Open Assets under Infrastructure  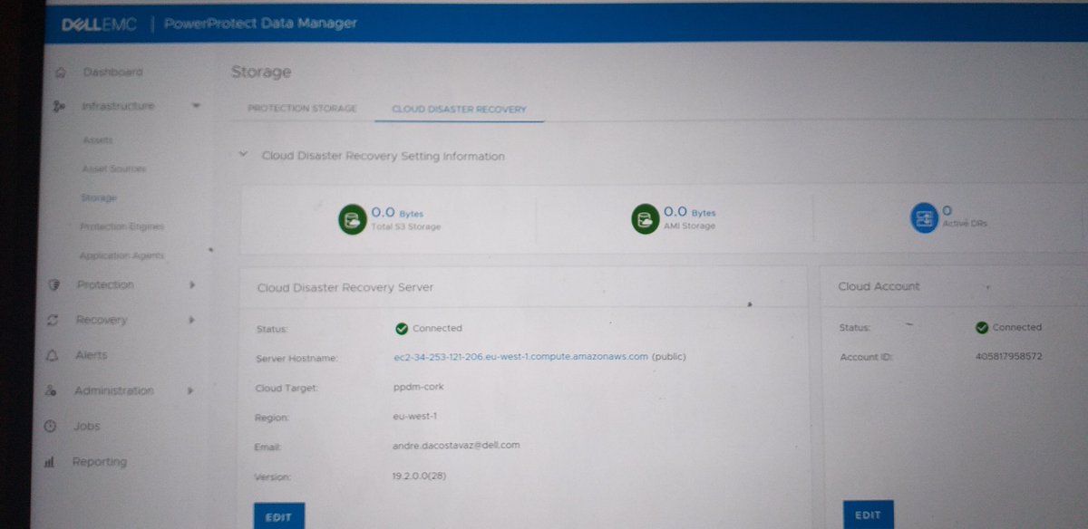(97, 140)
